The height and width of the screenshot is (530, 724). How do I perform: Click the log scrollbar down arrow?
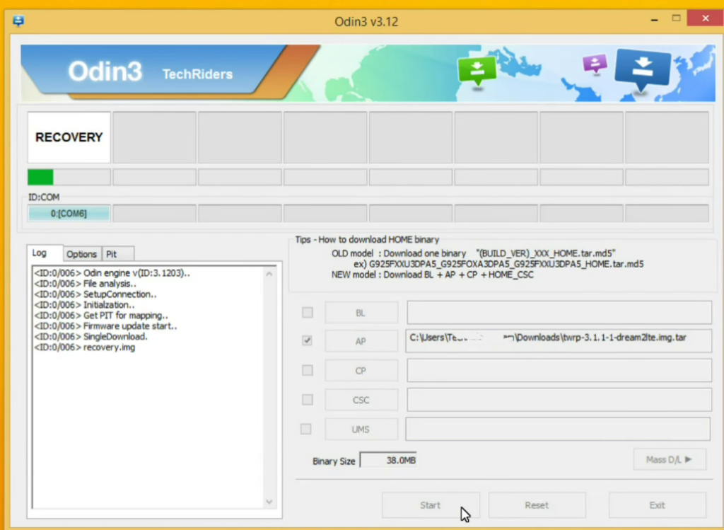pyautogui.click(x=269, y=502)
